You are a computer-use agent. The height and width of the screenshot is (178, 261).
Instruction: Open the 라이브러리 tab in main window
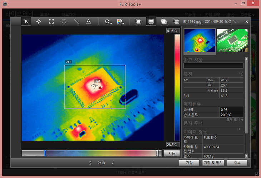[19, 14]
